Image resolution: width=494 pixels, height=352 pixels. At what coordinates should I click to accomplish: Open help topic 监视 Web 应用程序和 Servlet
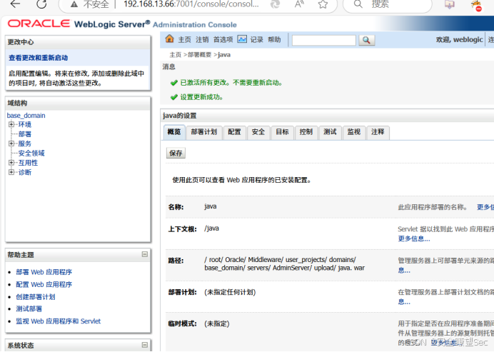[59, 321]
